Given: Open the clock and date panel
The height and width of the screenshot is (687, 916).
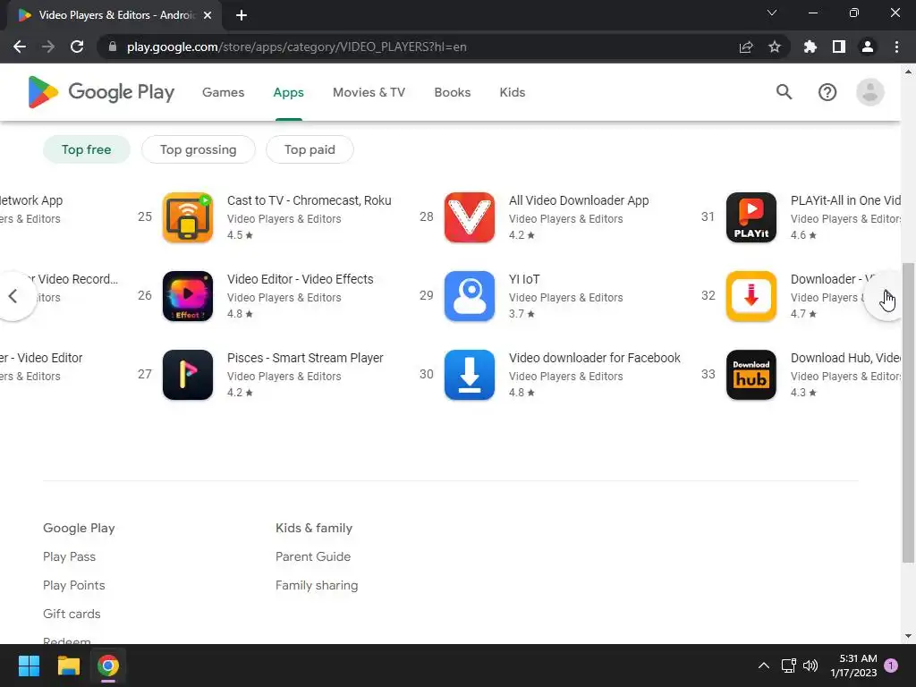Looking at the screenshot, I should point(854,666).
